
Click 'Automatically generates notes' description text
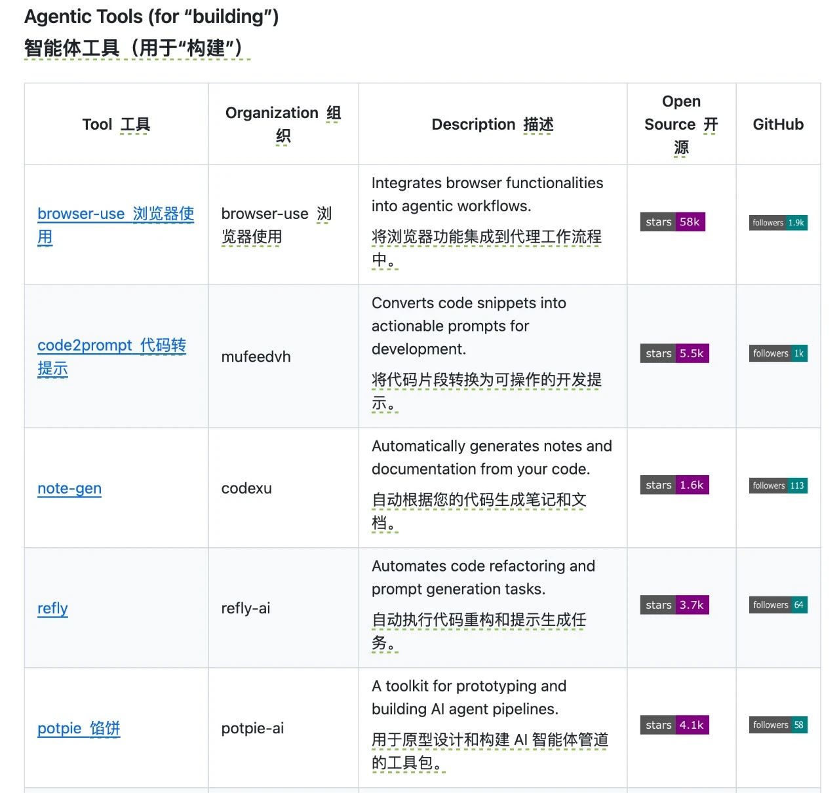(492, 457)
